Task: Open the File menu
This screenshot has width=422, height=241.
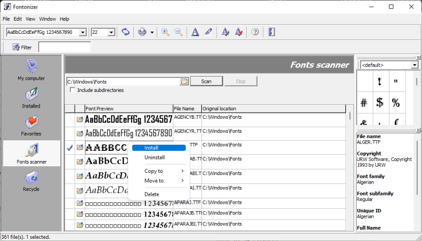Action: (x=6, y=19)
